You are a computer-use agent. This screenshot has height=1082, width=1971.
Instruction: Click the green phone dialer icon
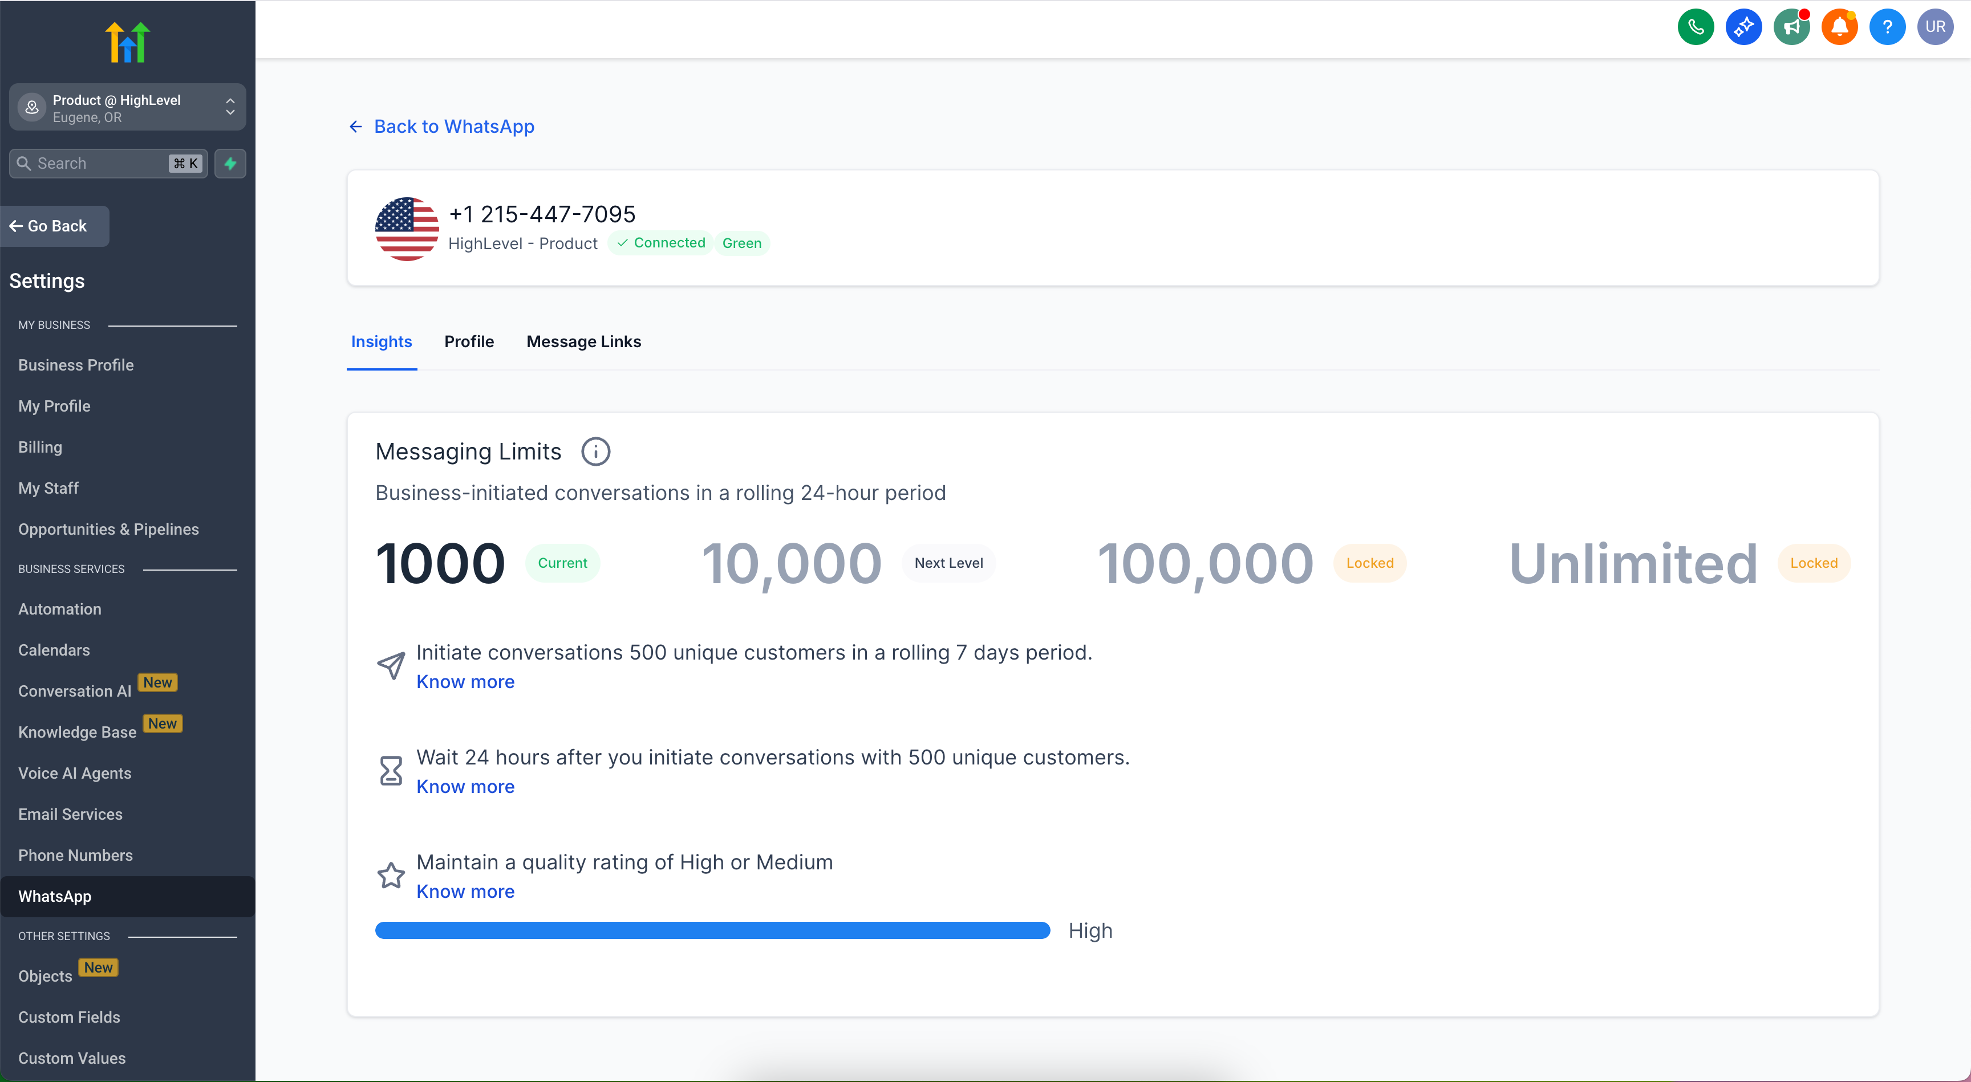1696,27
